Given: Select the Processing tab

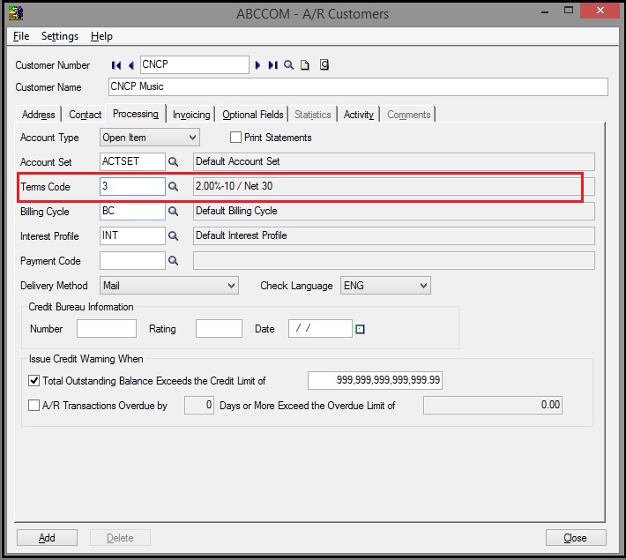Looking at the screenshot, I should pos(136,114).
